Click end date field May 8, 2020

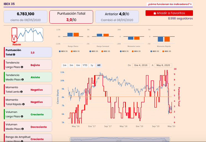click(163, 65)
